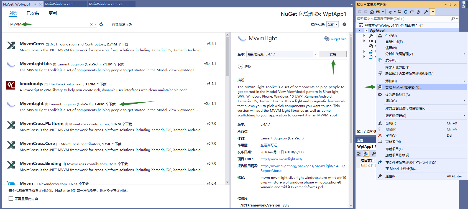Click the search magnifier in Solution Explorer

coord(453,19)
